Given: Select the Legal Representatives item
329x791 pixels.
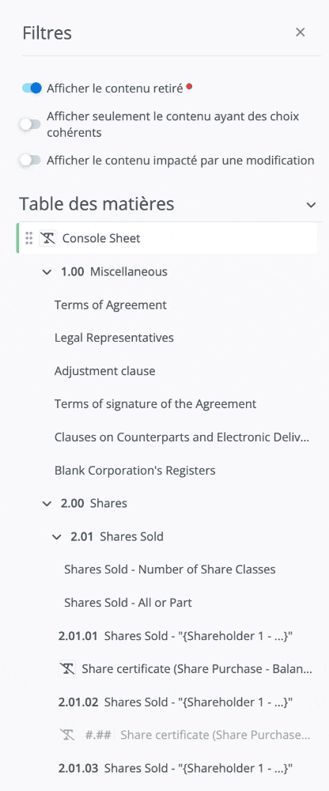Looking at the screenshot, I should [x=114, y=338].
